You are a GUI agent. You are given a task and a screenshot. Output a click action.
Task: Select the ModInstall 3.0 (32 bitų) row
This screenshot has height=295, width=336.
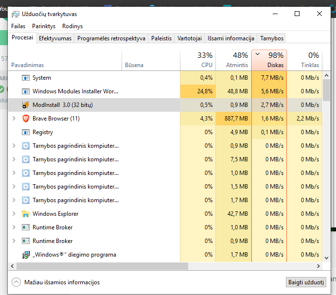click(165, 105)
